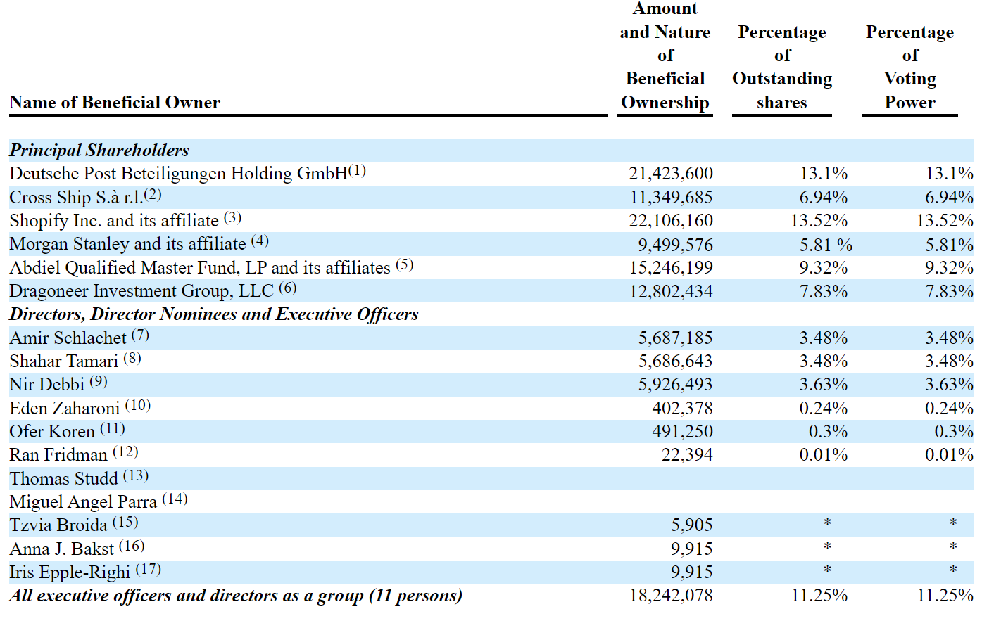Click 3.63% outstanding shares for Nir Debbi
This screenshot has width=982, height=621.
[824, 385]
